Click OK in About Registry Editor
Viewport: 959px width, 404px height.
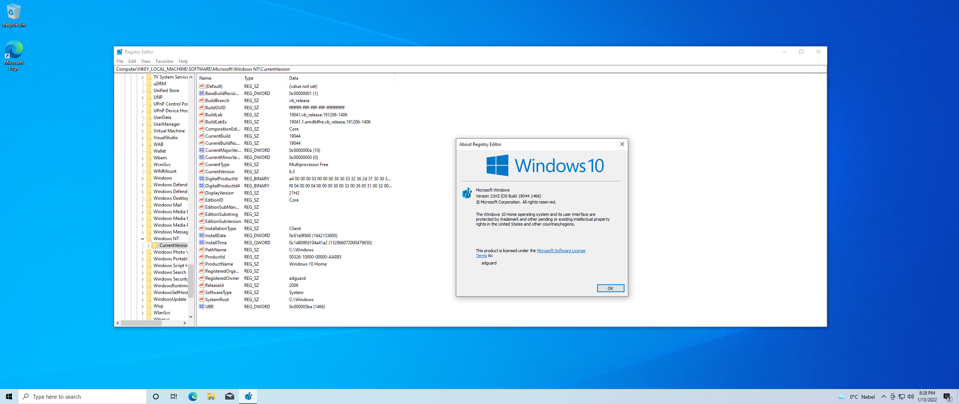point(610,288)
